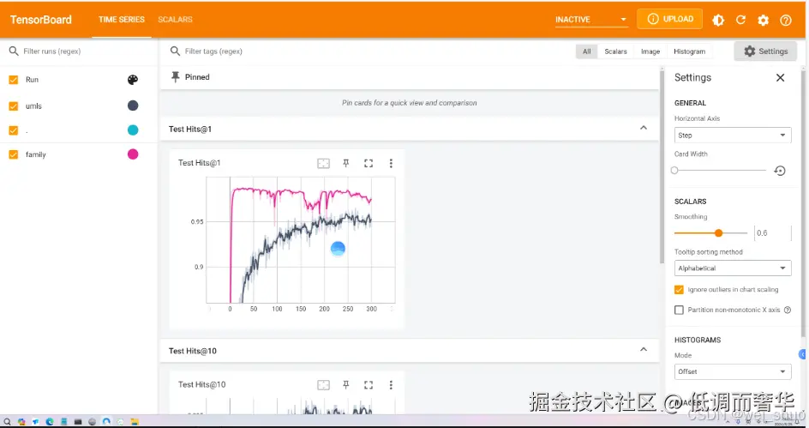Close the Settings panel
Screen dimensions: 809x428
pos(780,77)
